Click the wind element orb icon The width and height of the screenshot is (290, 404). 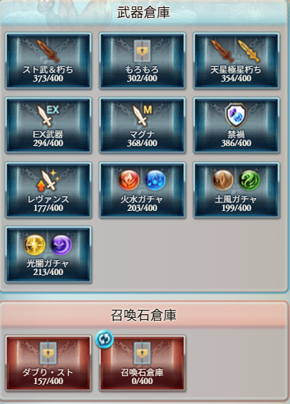click(249, 180)
